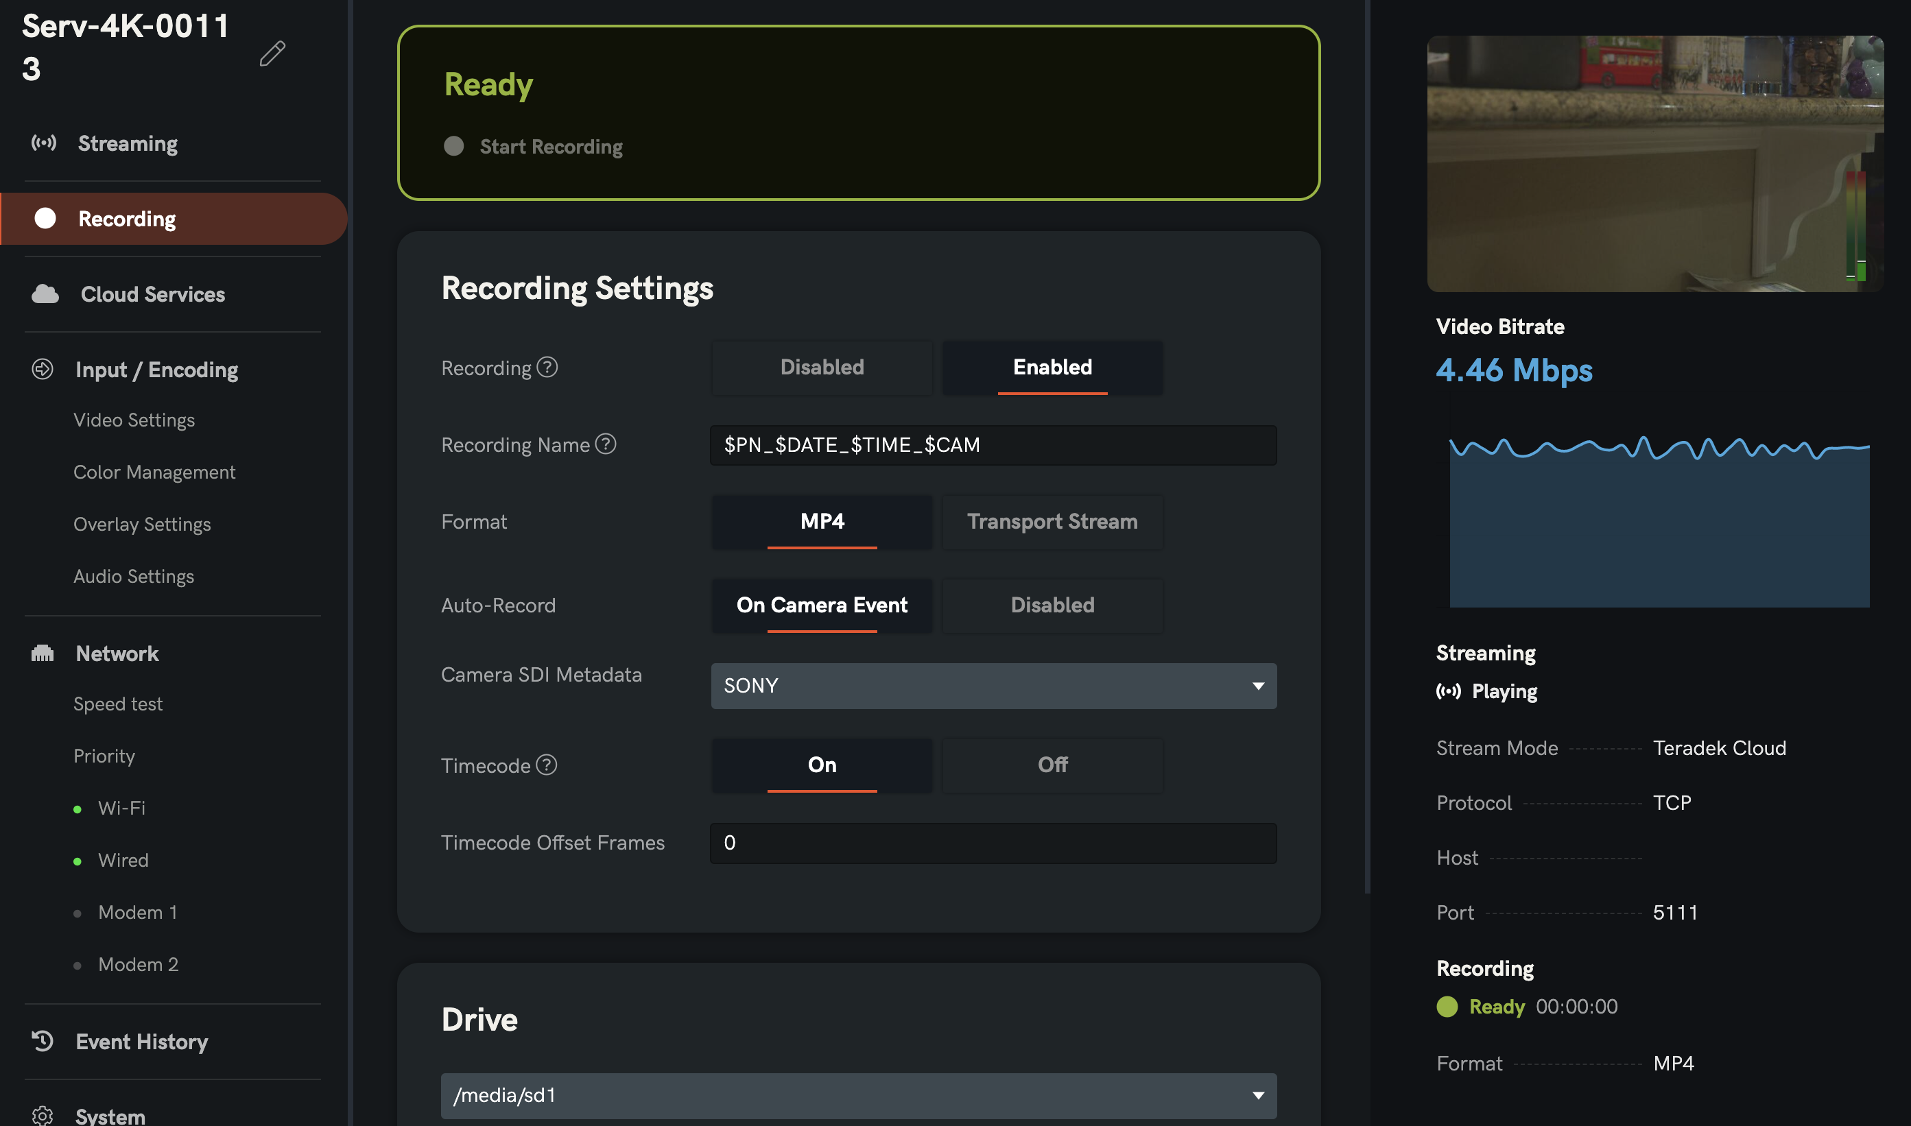Set Auto-Record to Disabled
The image size is (1911, 1126).
point(1053,606)
